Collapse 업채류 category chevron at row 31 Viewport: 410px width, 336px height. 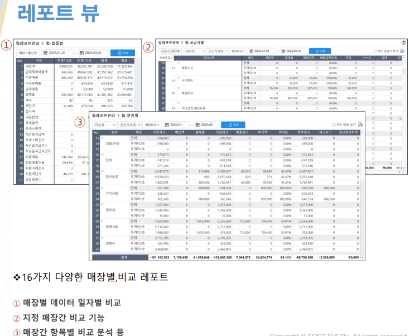102,238
